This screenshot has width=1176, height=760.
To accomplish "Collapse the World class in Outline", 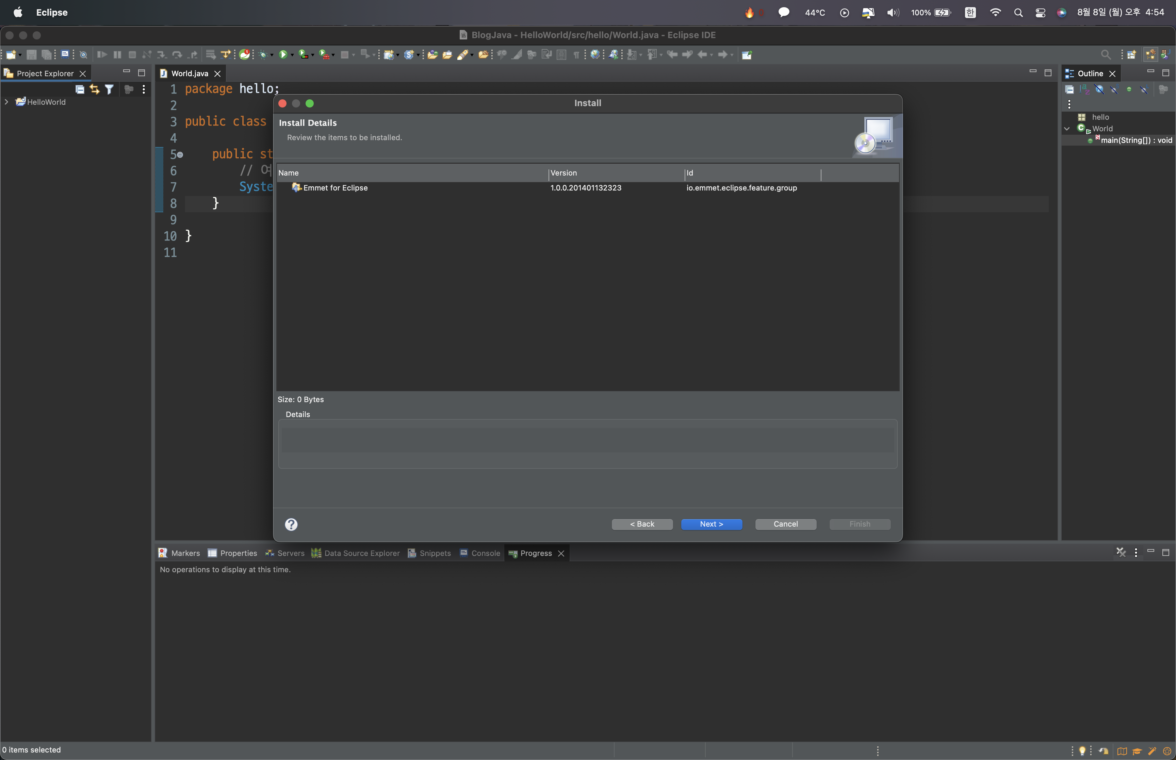I will [x=1067, y=129].
